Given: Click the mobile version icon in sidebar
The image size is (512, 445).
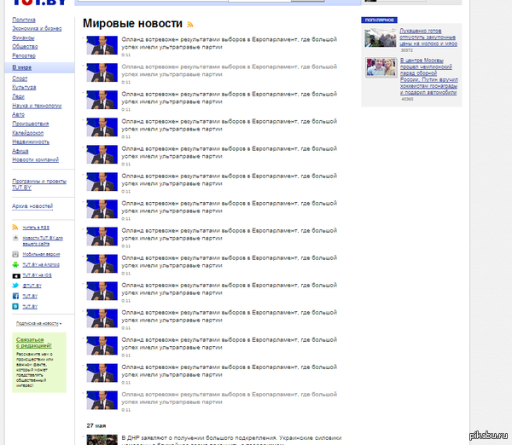Looking at the screenshot, I should click(16, 254).
